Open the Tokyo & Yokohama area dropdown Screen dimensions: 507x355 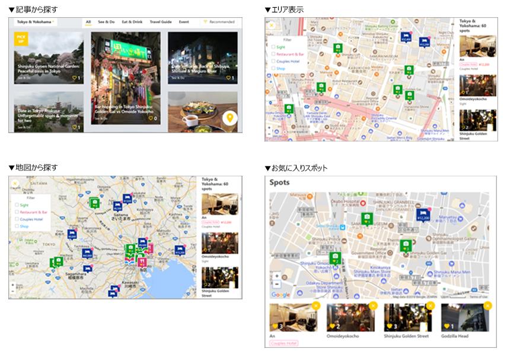[36, 22]
